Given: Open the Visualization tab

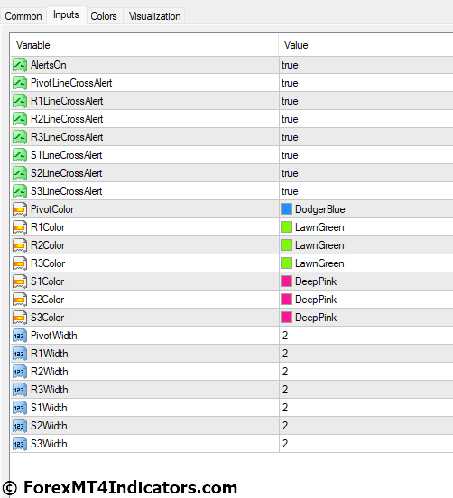Looking at the screenshot, I should (154, 16).
